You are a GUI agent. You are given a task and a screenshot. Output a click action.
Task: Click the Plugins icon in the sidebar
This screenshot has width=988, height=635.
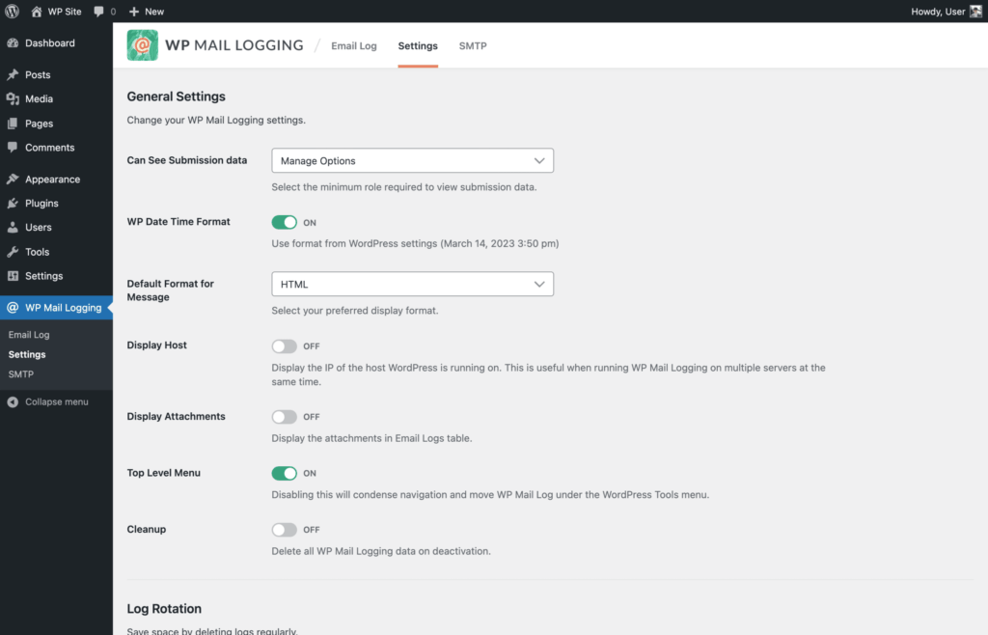[x=14, y=203]
